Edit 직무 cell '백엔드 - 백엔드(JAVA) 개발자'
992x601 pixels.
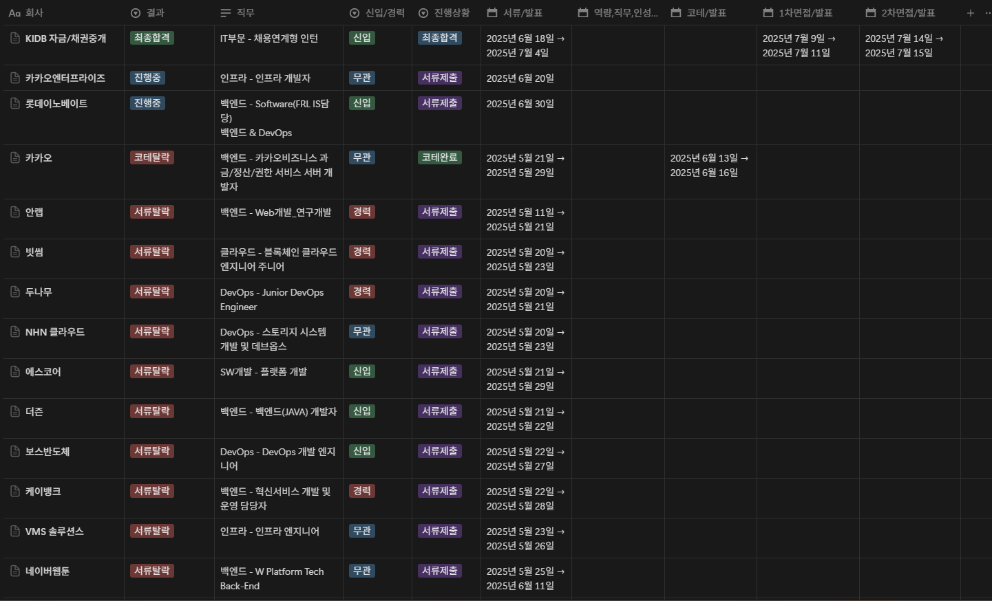279,412
